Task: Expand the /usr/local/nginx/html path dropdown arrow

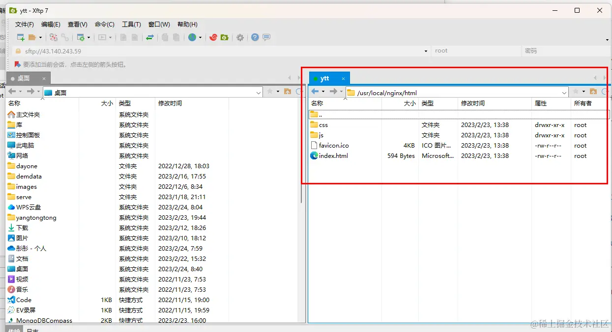Action: coord(564,92)
